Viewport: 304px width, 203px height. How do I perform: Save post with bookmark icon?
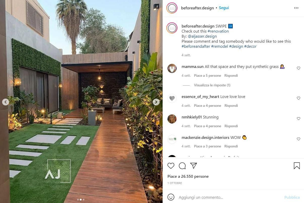click(297, 166)
